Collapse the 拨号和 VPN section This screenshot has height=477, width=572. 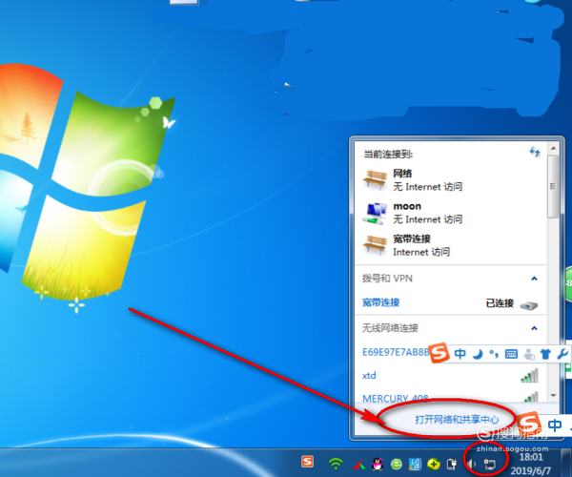534,279
